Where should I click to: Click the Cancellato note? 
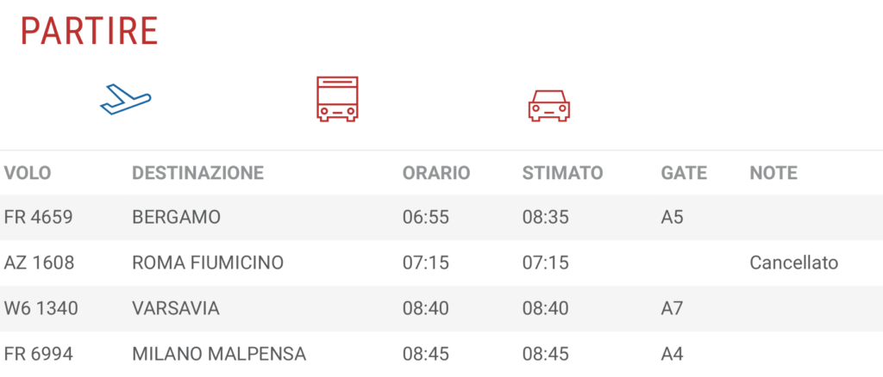(x=794, y=263)
